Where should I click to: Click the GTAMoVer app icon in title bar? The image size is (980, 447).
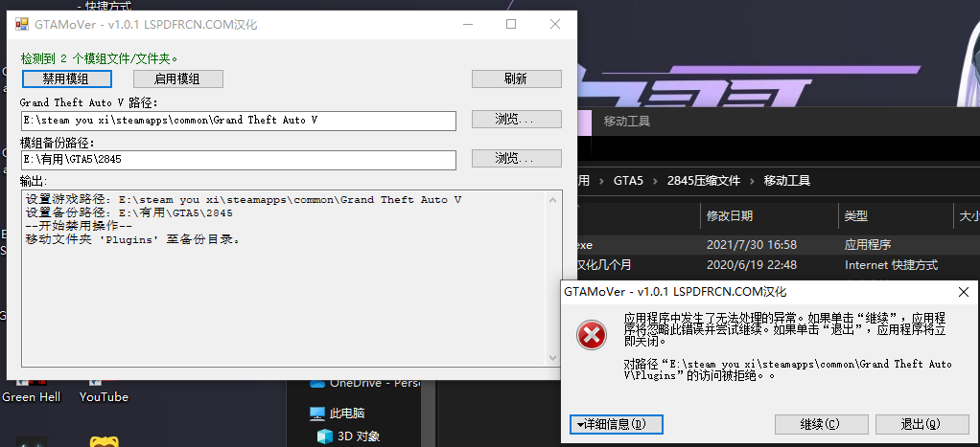coord(22,24)
